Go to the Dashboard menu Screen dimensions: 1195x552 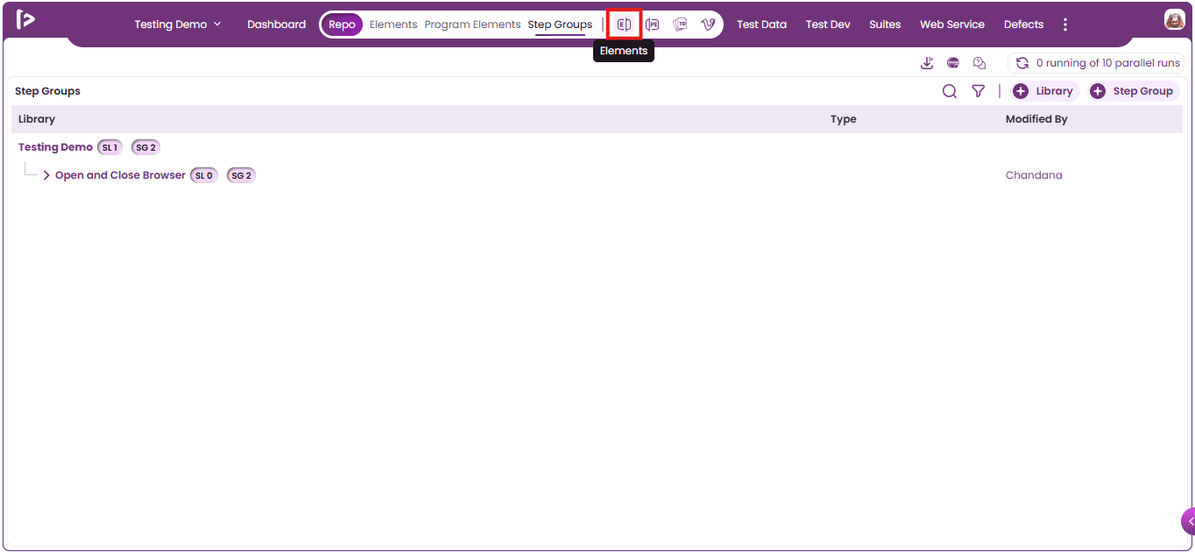click(x=277, y=25)
